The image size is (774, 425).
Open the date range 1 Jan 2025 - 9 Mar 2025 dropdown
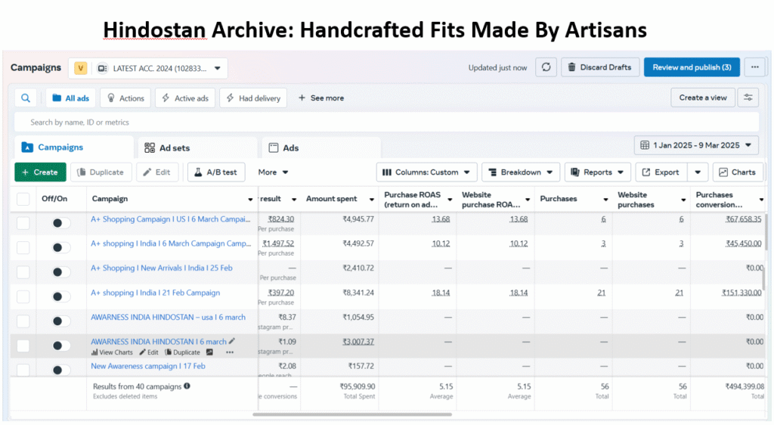696,145
